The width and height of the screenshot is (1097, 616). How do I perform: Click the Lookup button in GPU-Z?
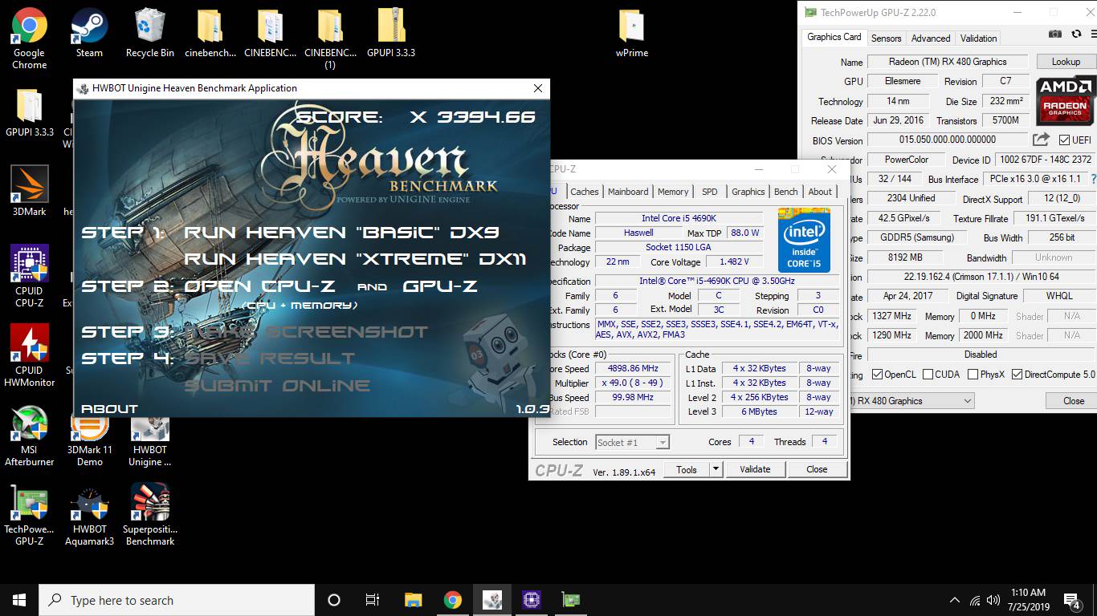1066,62
